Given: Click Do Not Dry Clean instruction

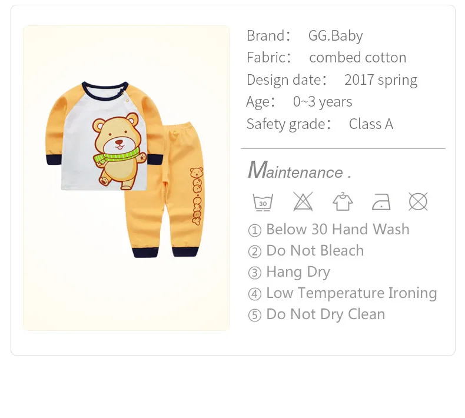Looking at the screenshot, I should [325, 314].
